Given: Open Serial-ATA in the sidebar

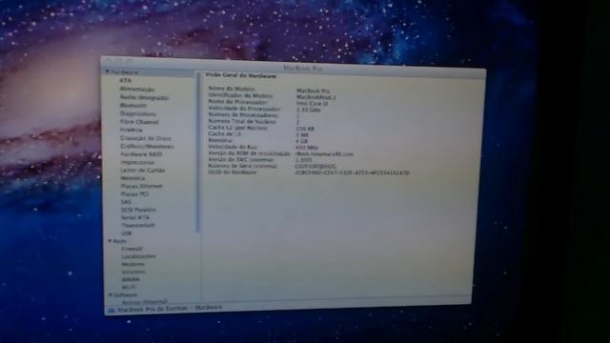Looking at the screenshot, I should click(x=135, y=217).
